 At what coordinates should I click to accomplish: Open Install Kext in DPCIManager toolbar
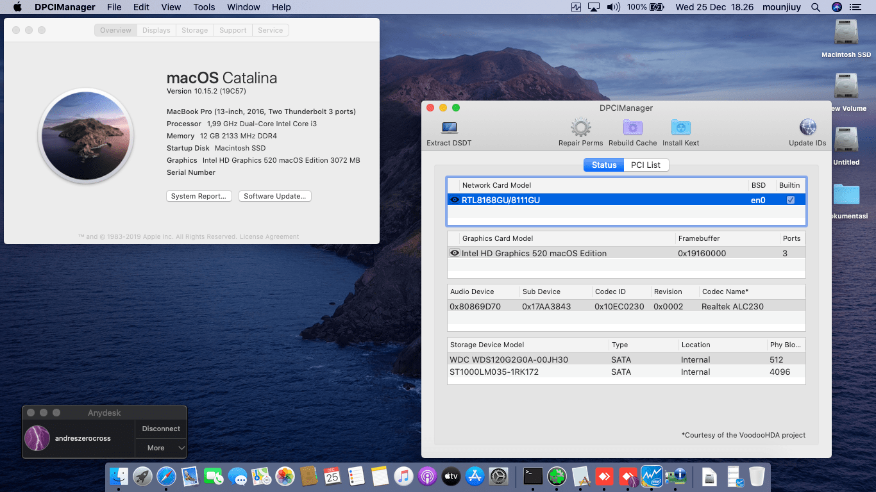680,133
